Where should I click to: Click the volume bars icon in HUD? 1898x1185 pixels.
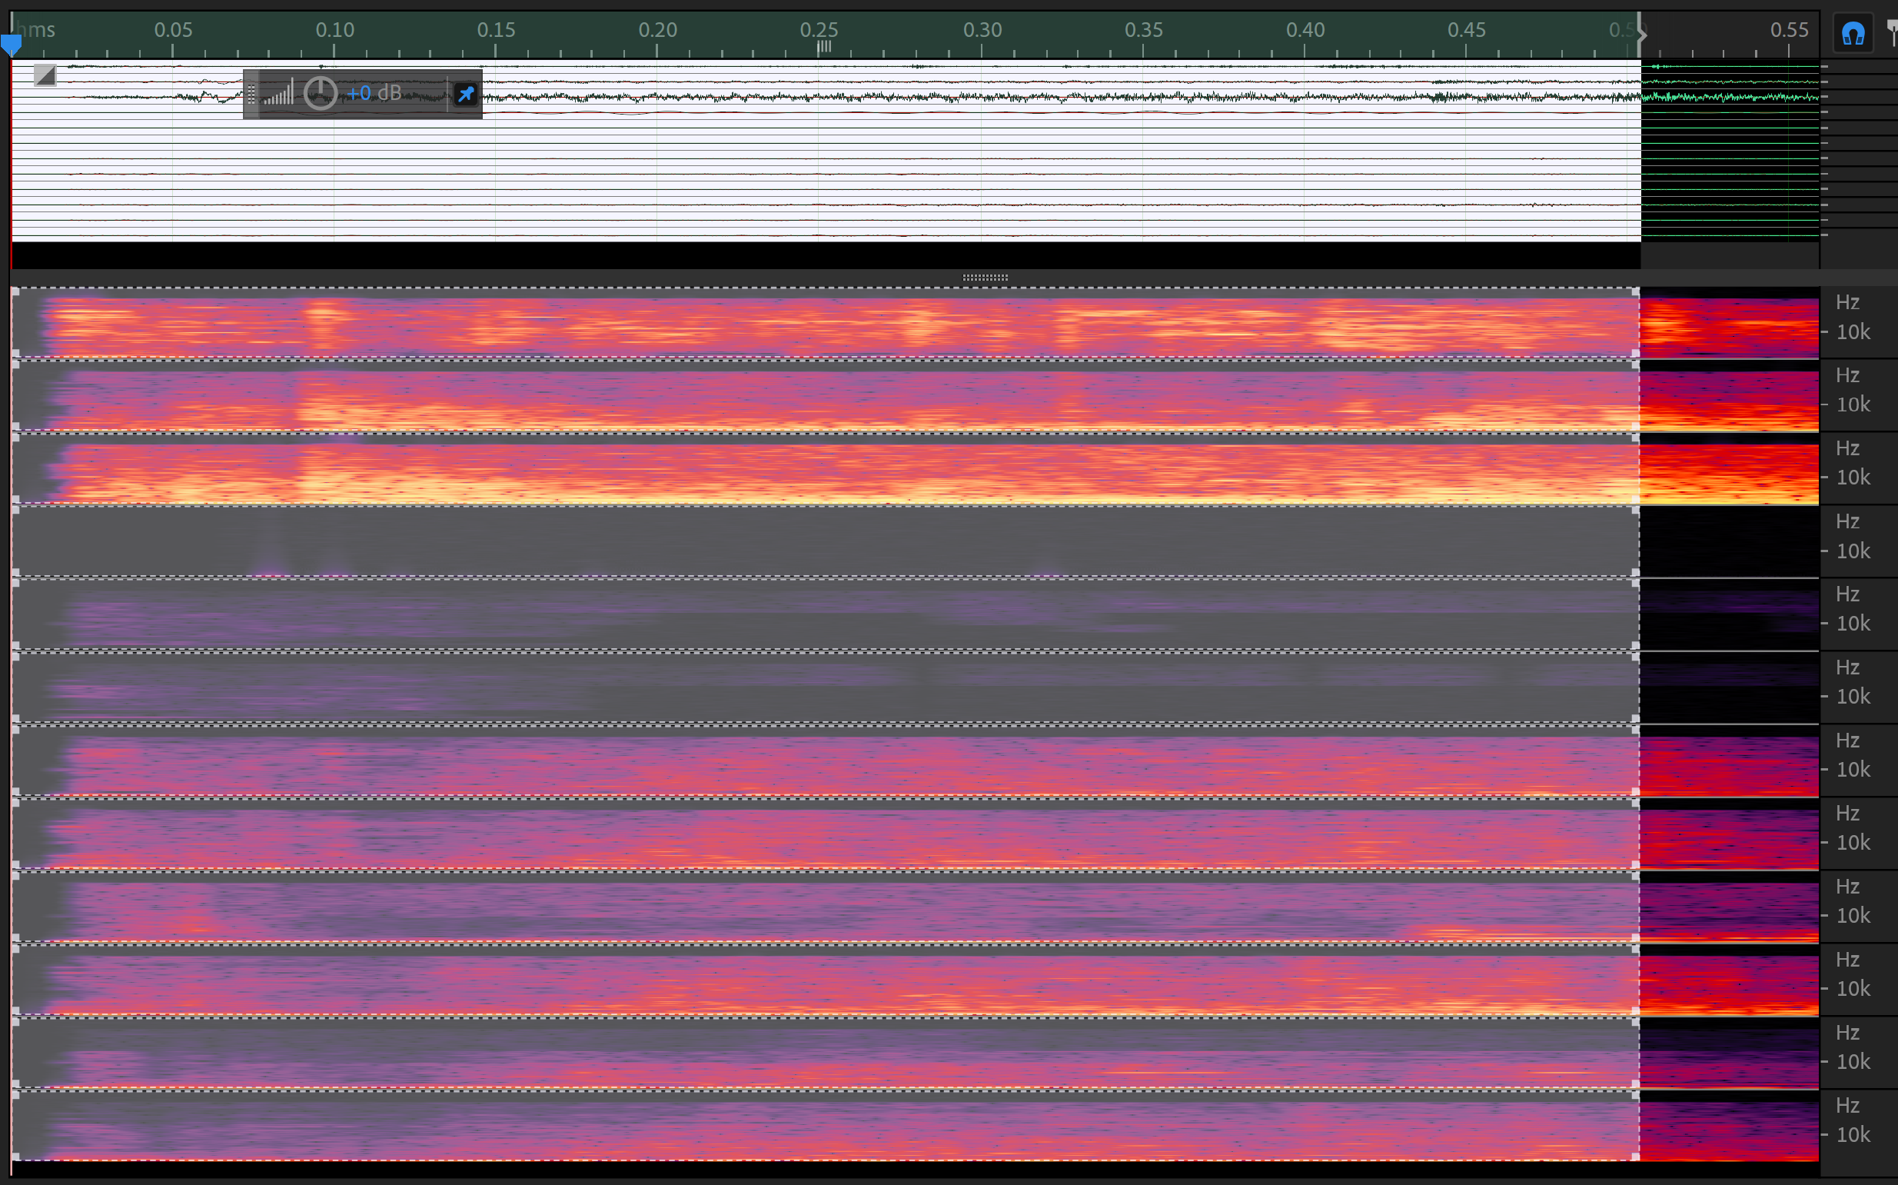(278, 93)
